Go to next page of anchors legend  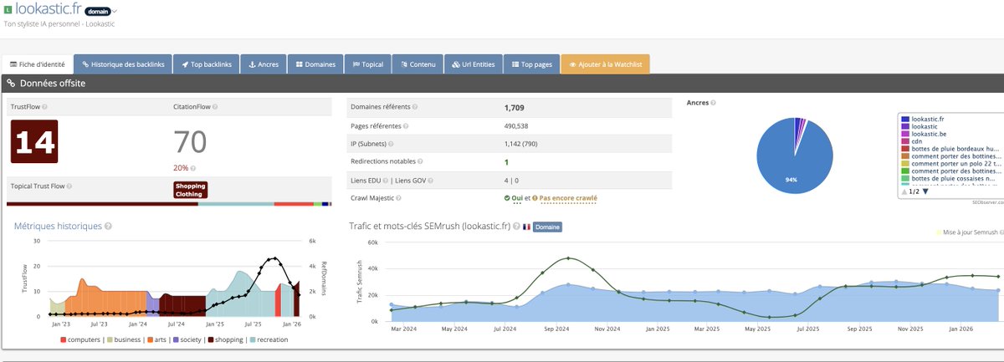[925, 191]
